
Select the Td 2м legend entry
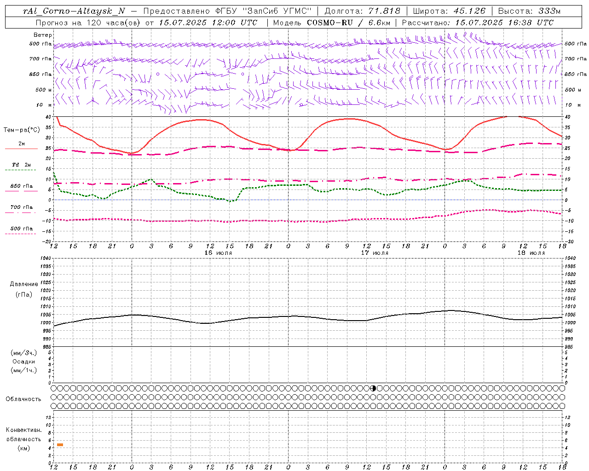click(x=22, y=165)
